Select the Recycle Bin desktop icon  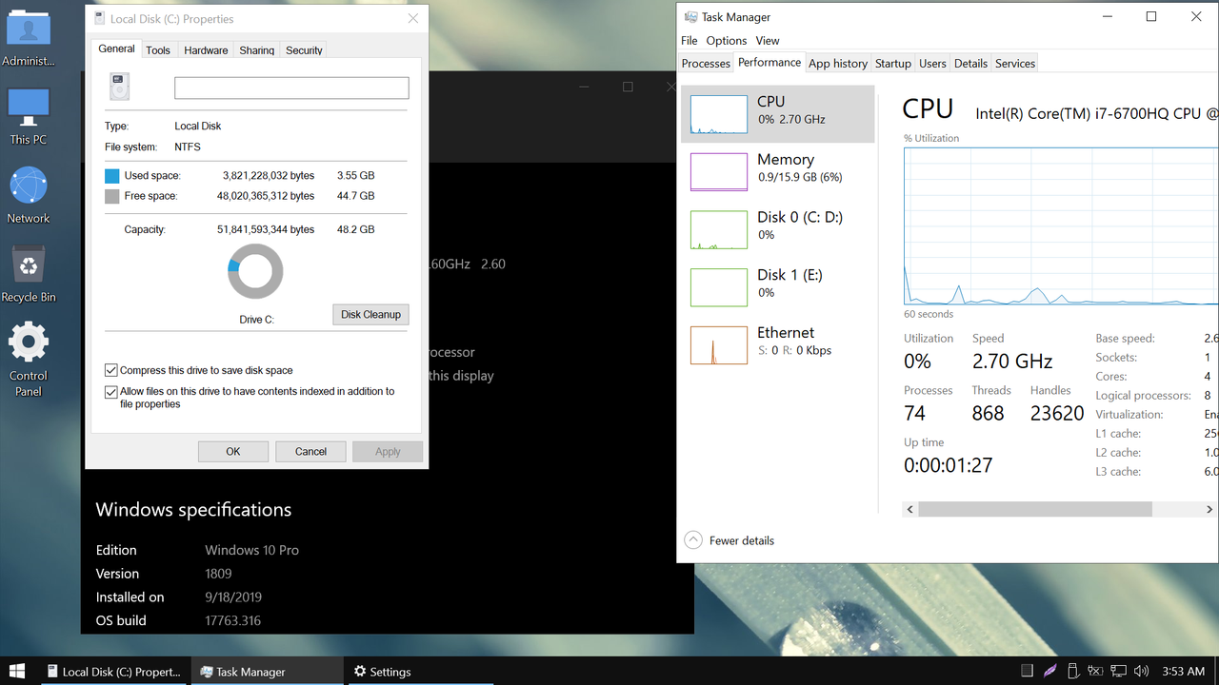pos(29,275)
